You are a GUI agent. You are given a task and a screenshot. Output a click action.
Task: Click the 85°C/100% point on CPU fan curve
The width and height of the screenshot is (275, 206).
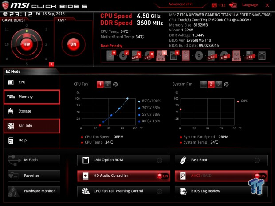[x=127, y=99]
